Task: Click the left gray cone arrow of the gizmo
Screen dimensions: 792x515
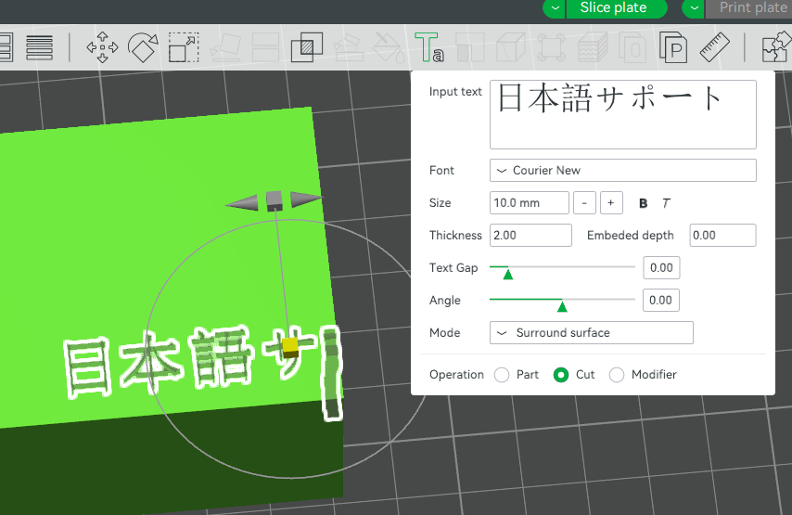Action: (x=242, y=203)
